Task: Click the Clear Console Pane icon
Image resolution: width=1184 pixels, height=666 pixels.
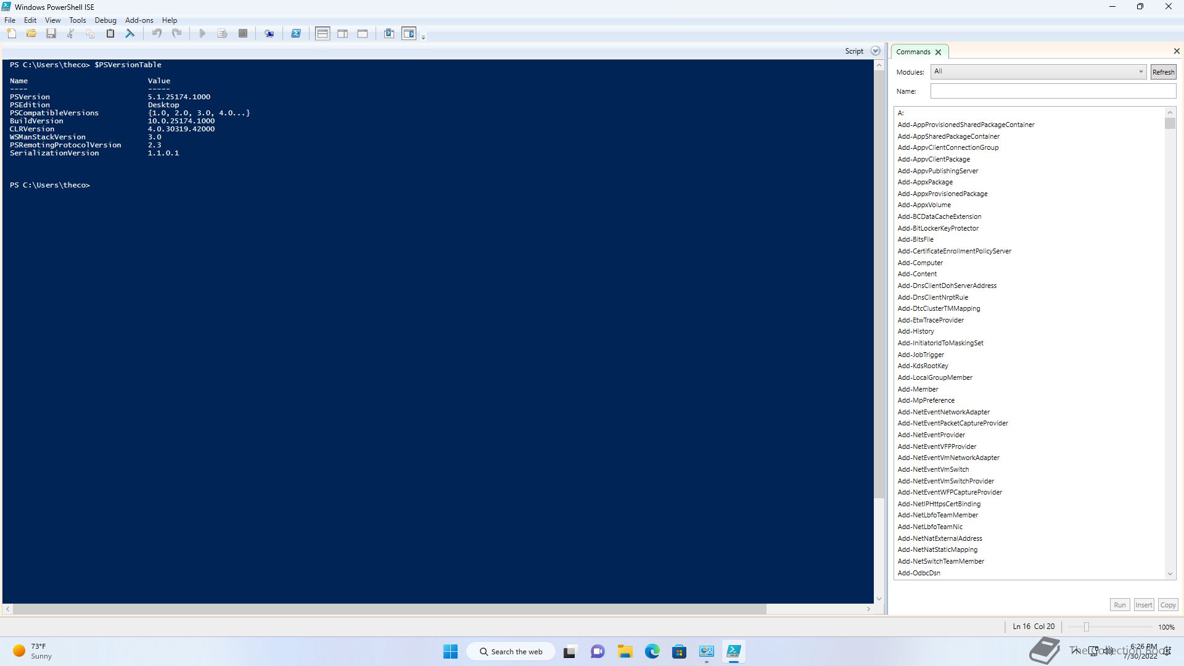Action: [x=130, y=34]
